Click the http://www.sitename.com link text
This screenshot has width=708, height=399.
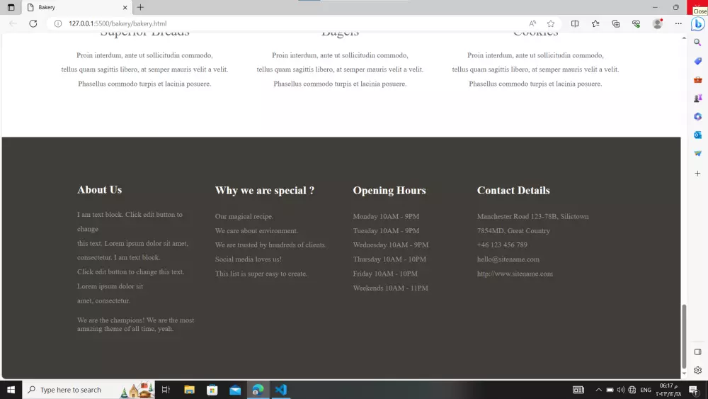click(515, 274)
